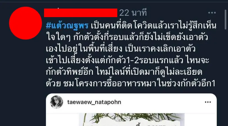Open the embedded leafy plant image

132,120
